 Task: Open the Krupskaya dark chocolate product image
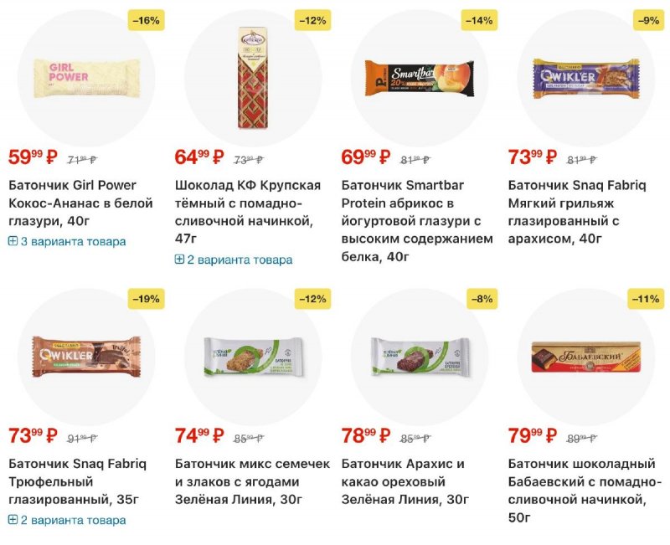tap(253, 77)
